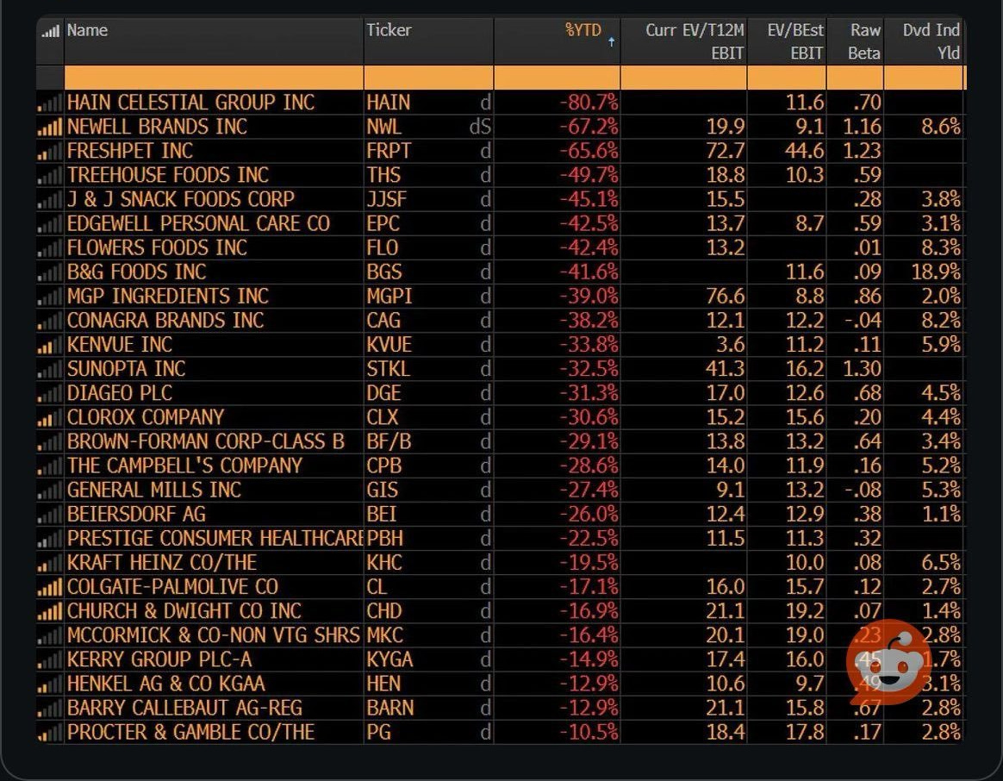The image size is (1003, 781).
Task: Click the -.08 raw beta value
Action: [x=863, y=490]
